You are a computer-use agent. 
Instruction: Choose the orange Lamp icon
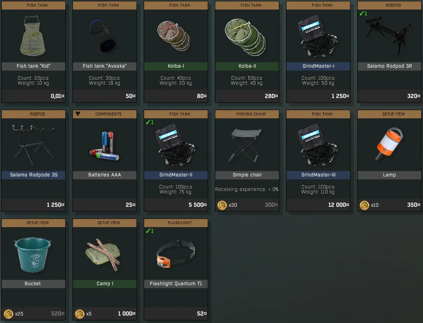tap(389, 144)
